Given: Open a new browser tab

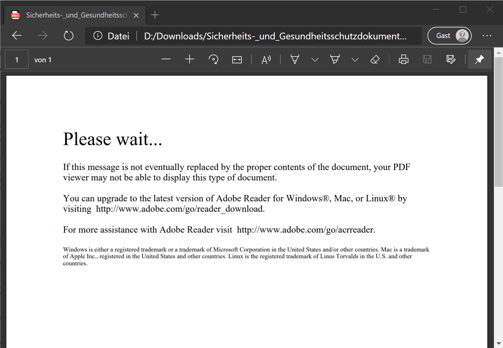Looking at the screenshot, I should click(155, 15).
